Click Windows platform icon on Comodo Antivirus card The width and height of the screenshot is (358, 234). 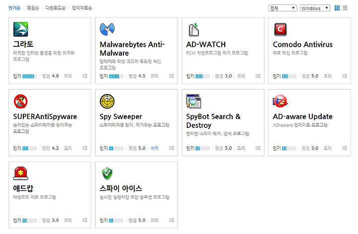(345, 76)
